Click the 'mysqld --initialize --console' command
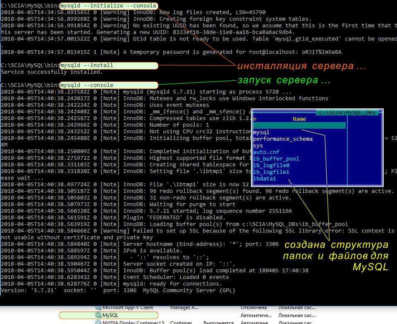The image size is (397, 324). pyautogui.click(x=108, y=6)
